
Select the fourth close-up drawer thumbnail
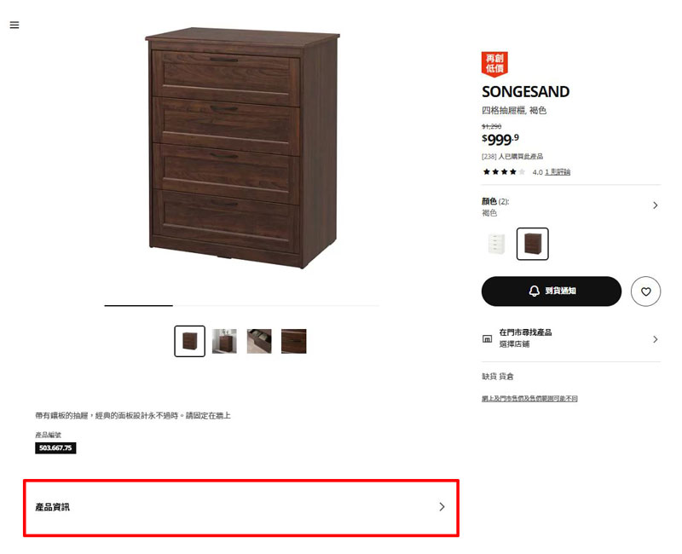point(293,342)
